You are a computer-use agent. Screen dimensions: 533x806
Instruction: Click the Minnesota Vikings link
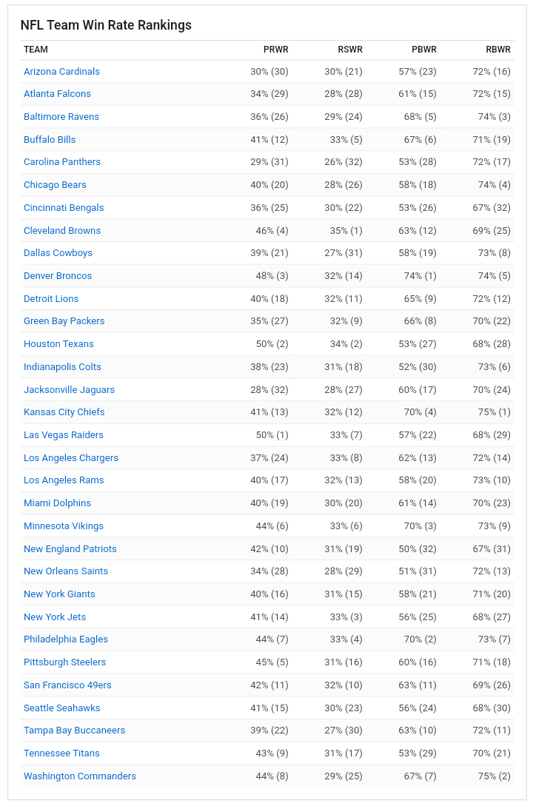(x=63, y=525)
